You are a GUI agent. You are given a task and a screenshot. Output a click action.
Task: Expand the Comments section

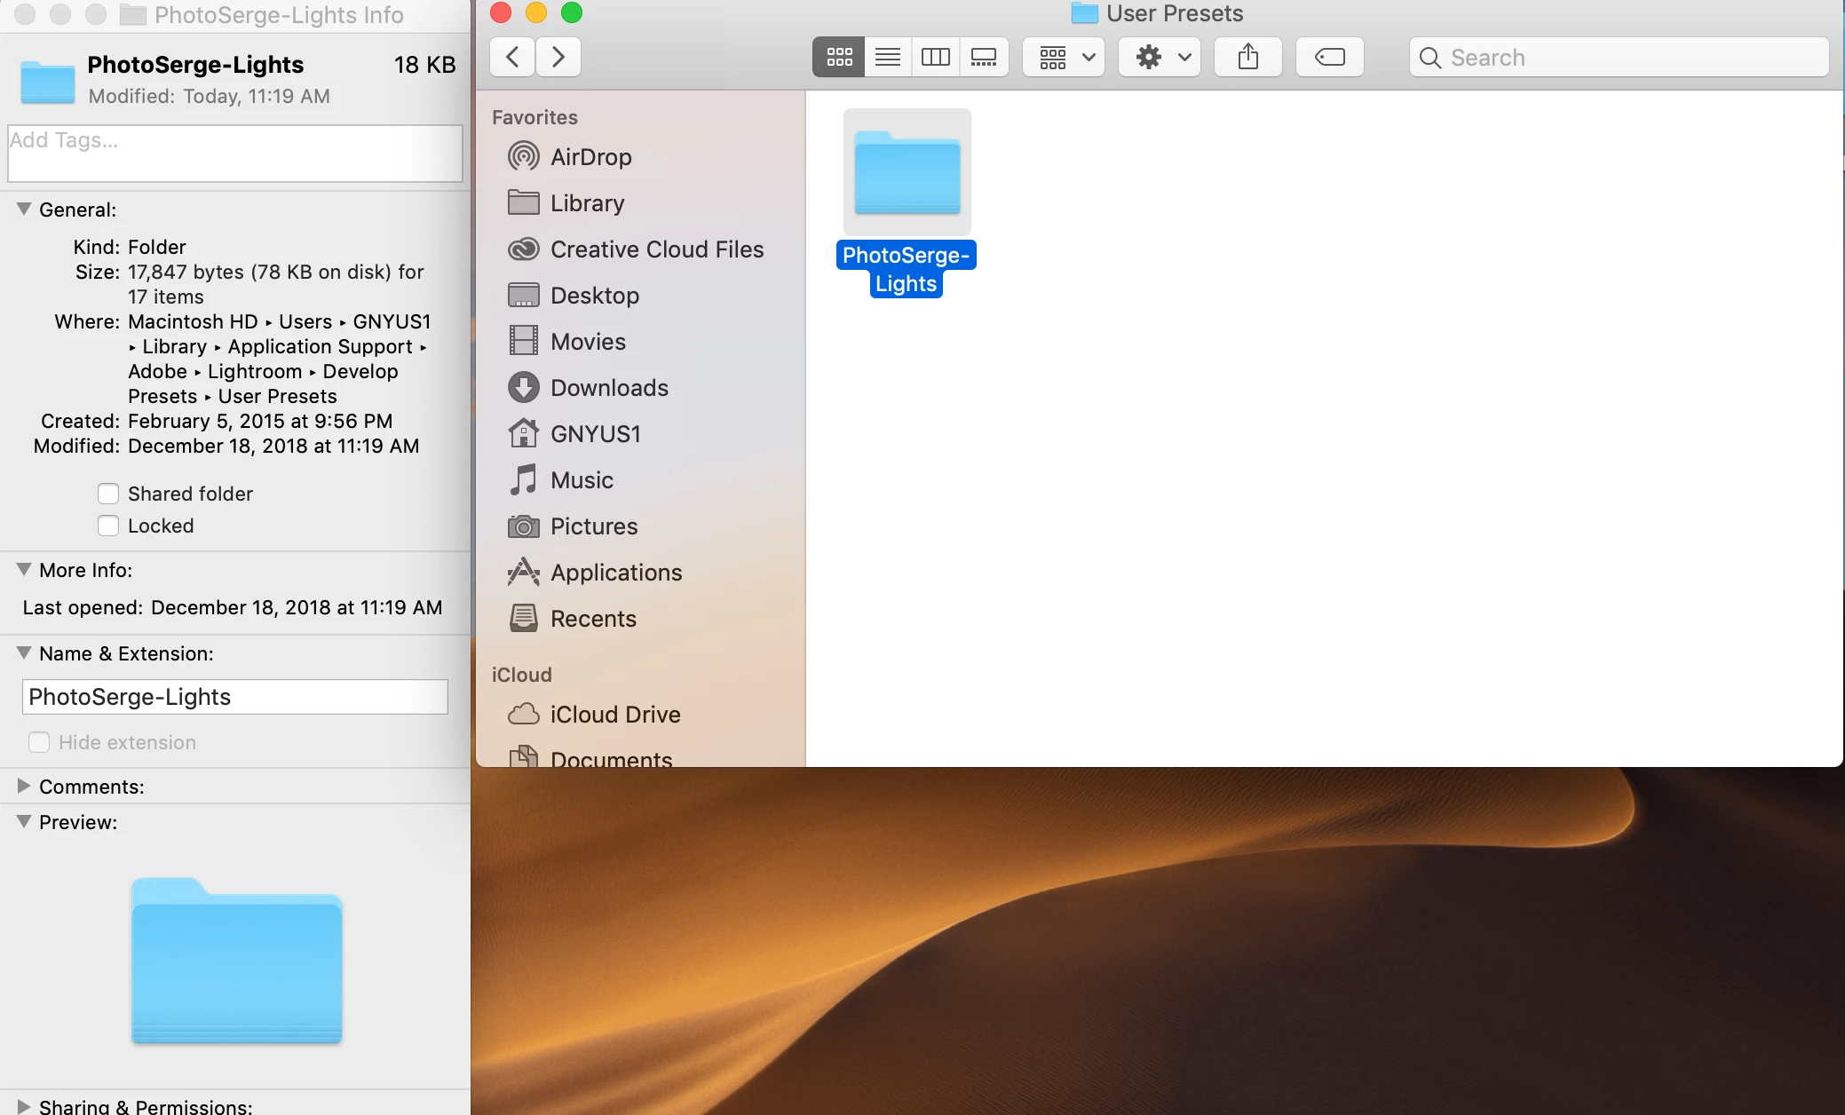point(24,787)
